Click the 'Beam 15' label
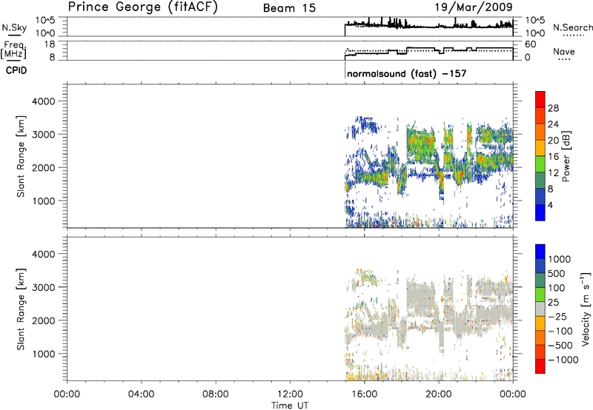The image size is (593, 410). pyautogui.click(x=289, y=8)
